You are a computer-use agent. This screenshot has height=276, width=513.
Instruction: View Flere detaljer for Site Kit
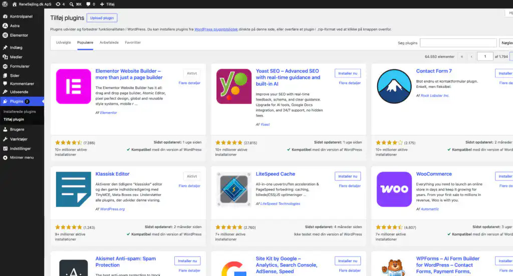click(350, 270)
